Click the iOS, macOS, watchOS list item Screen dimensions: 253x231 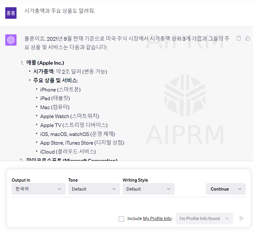78,134
